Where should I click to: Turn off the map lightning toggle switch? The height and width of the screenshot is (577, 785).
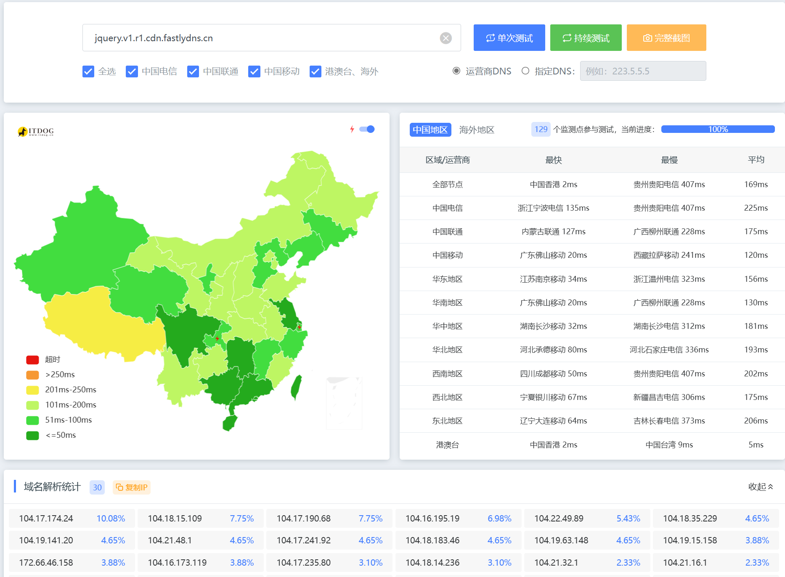[x=367, y=129]
